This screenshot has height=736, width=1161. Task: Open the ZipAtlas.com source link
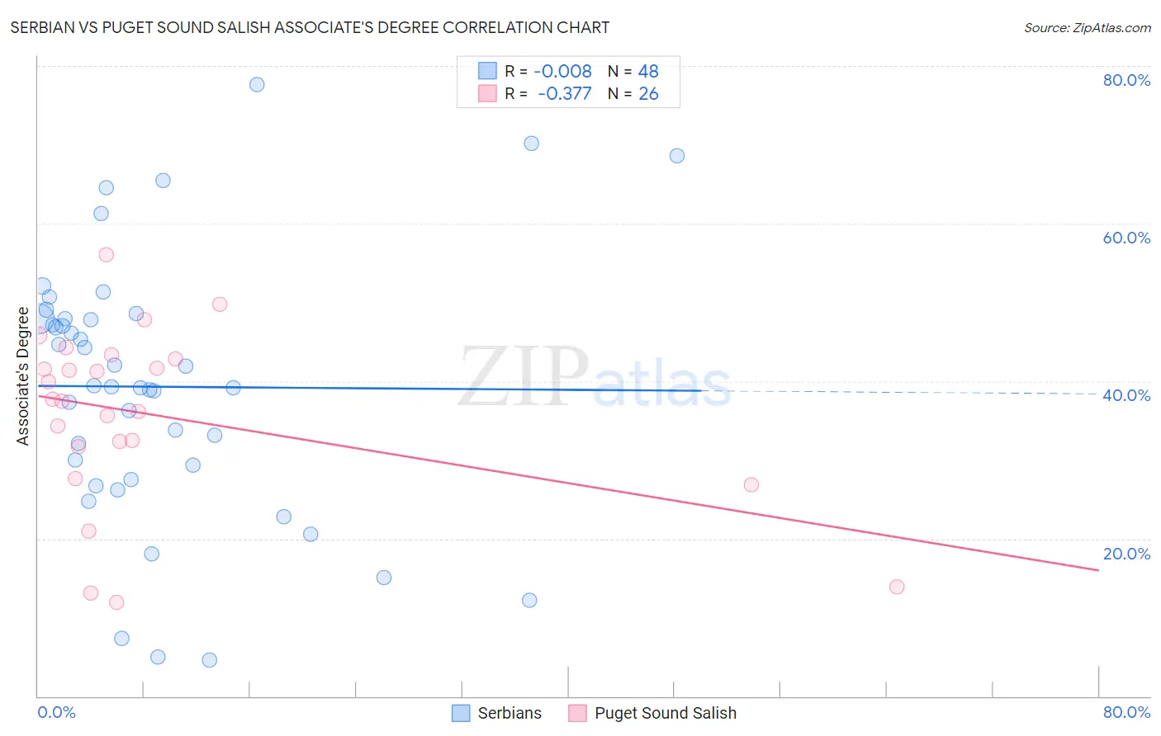1088,27
